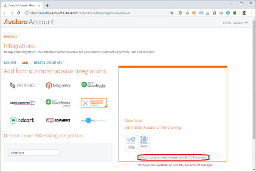Viewport: 256px width, 172px height.
Task: Switch to the ADD tab
Action: (25, 63)
